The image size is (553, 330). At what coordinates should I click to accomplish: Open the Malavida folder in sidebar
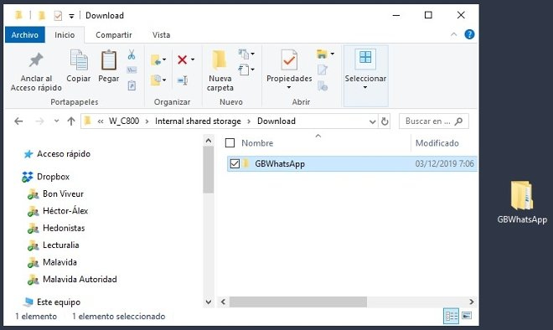coord(59,262)
